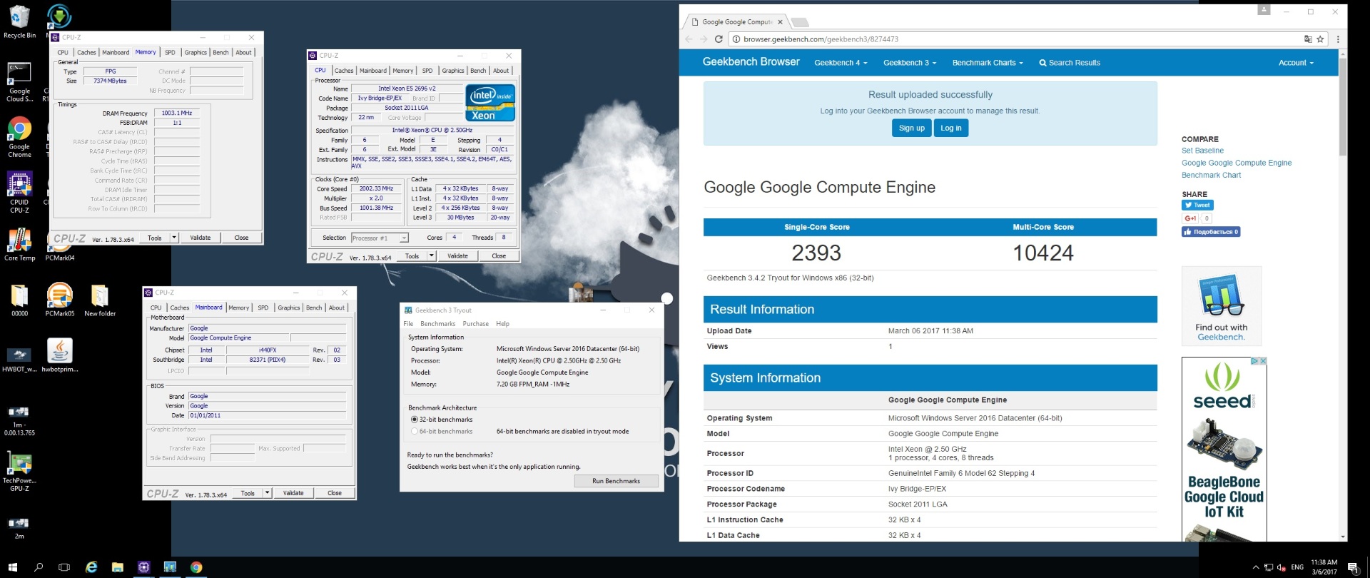Expand Tools arrow in CPU-Z Memory window

click(x=173, y=238)
